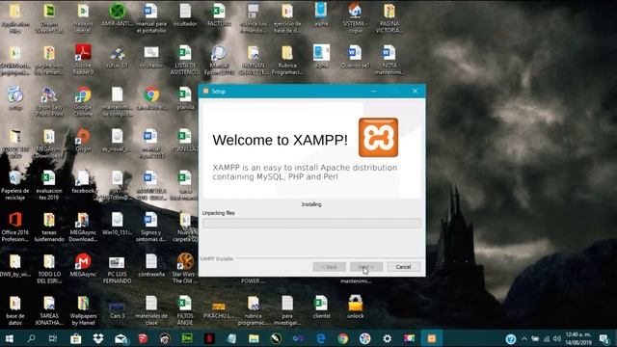Select the Google Chrome desktop shortcut
The width and height of the screenshot is (617, 347).
(83, 101)
